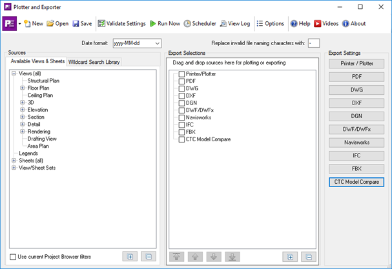Collapse all in Export Selections panel

309,257
